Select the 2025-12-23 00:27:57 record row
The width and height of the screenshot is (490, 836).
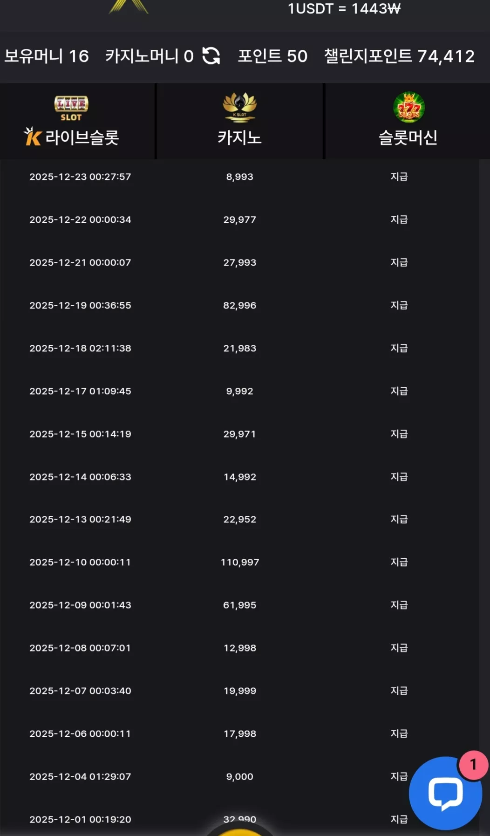239,177
